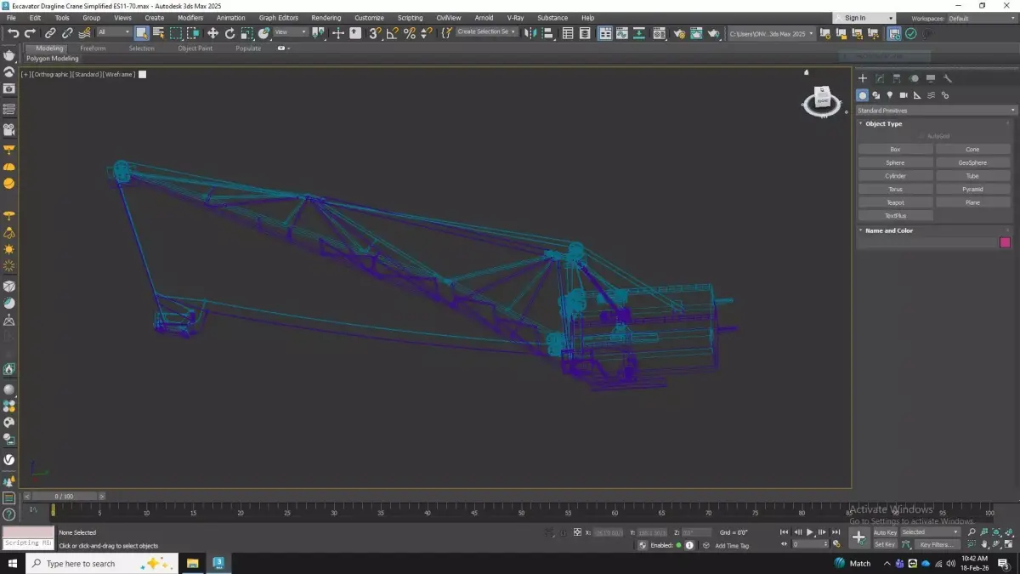Open the Selection Filter dropdown showing All
The width and height of the screenshot is (1020, 574).
click(x=114, y=32)
